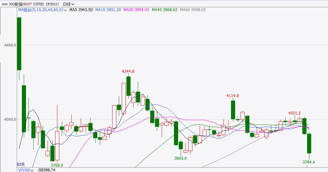Open the MA组合 indicator dropdown
This screenshot has width=328, height=172.
click(x=43, y=10)
